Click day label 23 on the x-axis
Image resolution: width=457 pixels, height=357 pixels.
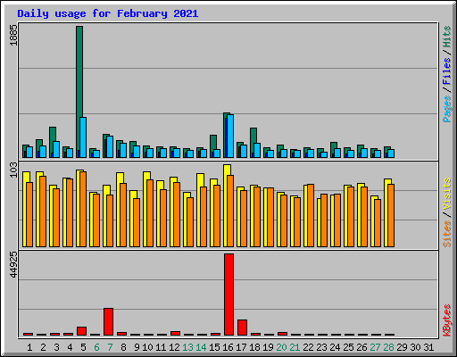tap(321, 347)
